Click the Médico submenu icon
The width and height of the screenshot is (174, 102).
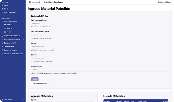coord(5,28)
